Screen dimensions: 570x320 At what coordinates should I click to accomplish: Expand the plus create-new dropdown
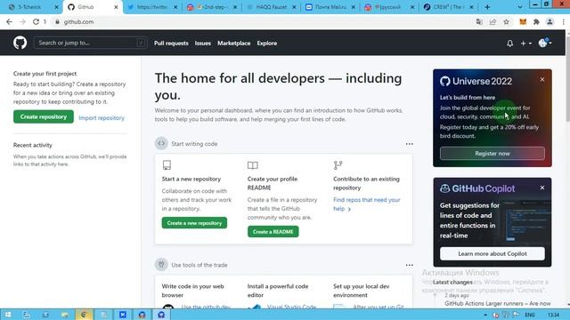(x=525, y=44)
